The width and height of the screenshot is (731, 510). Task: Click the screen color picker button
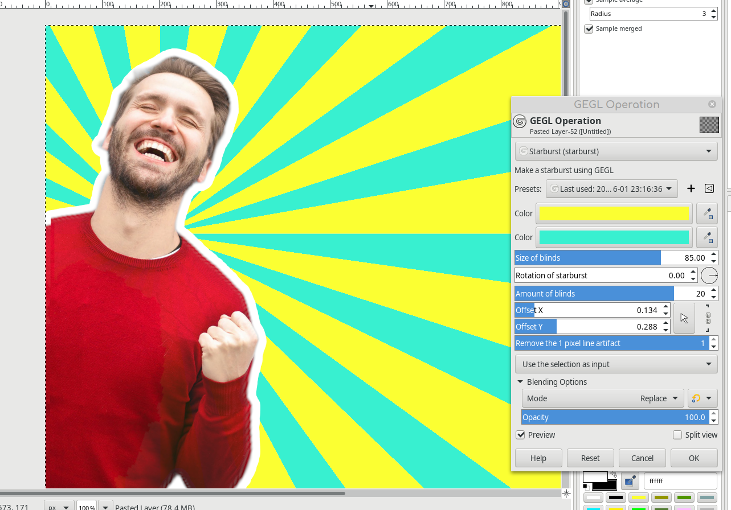coord(629,481)
